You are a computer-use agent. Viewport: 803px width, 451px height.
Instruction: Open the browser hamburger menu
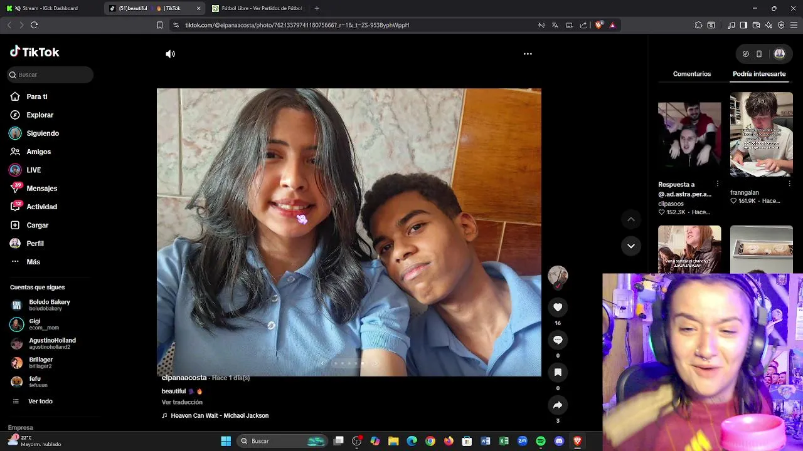click(x=794, y=25)
